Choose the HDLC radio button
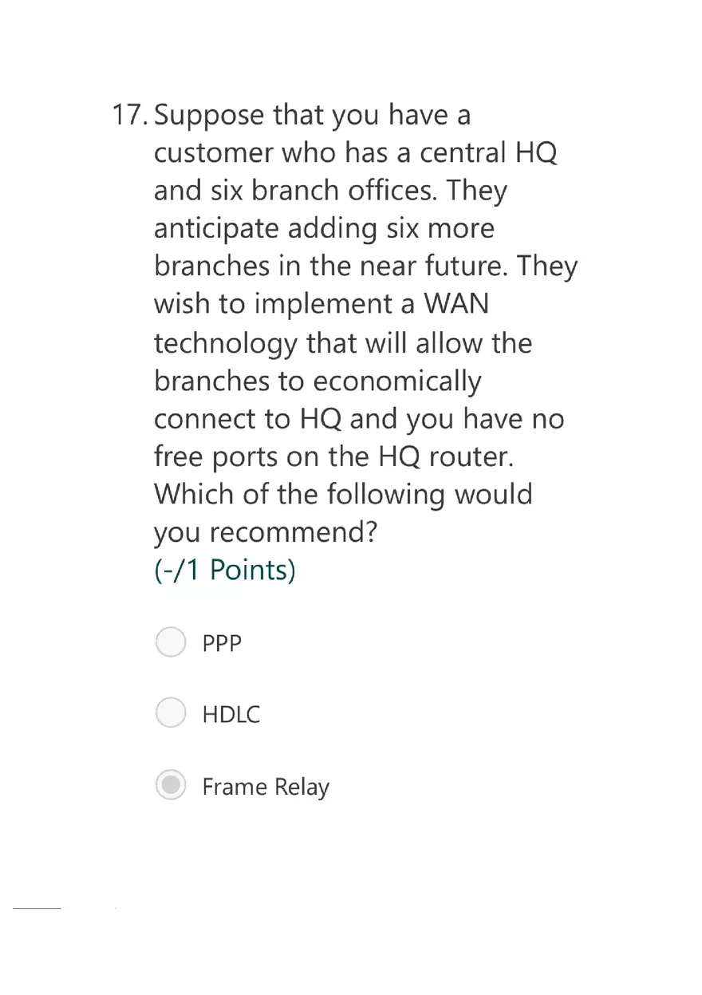Image resolution: width=702 pixels, height=995 pixels. (171, 713)
